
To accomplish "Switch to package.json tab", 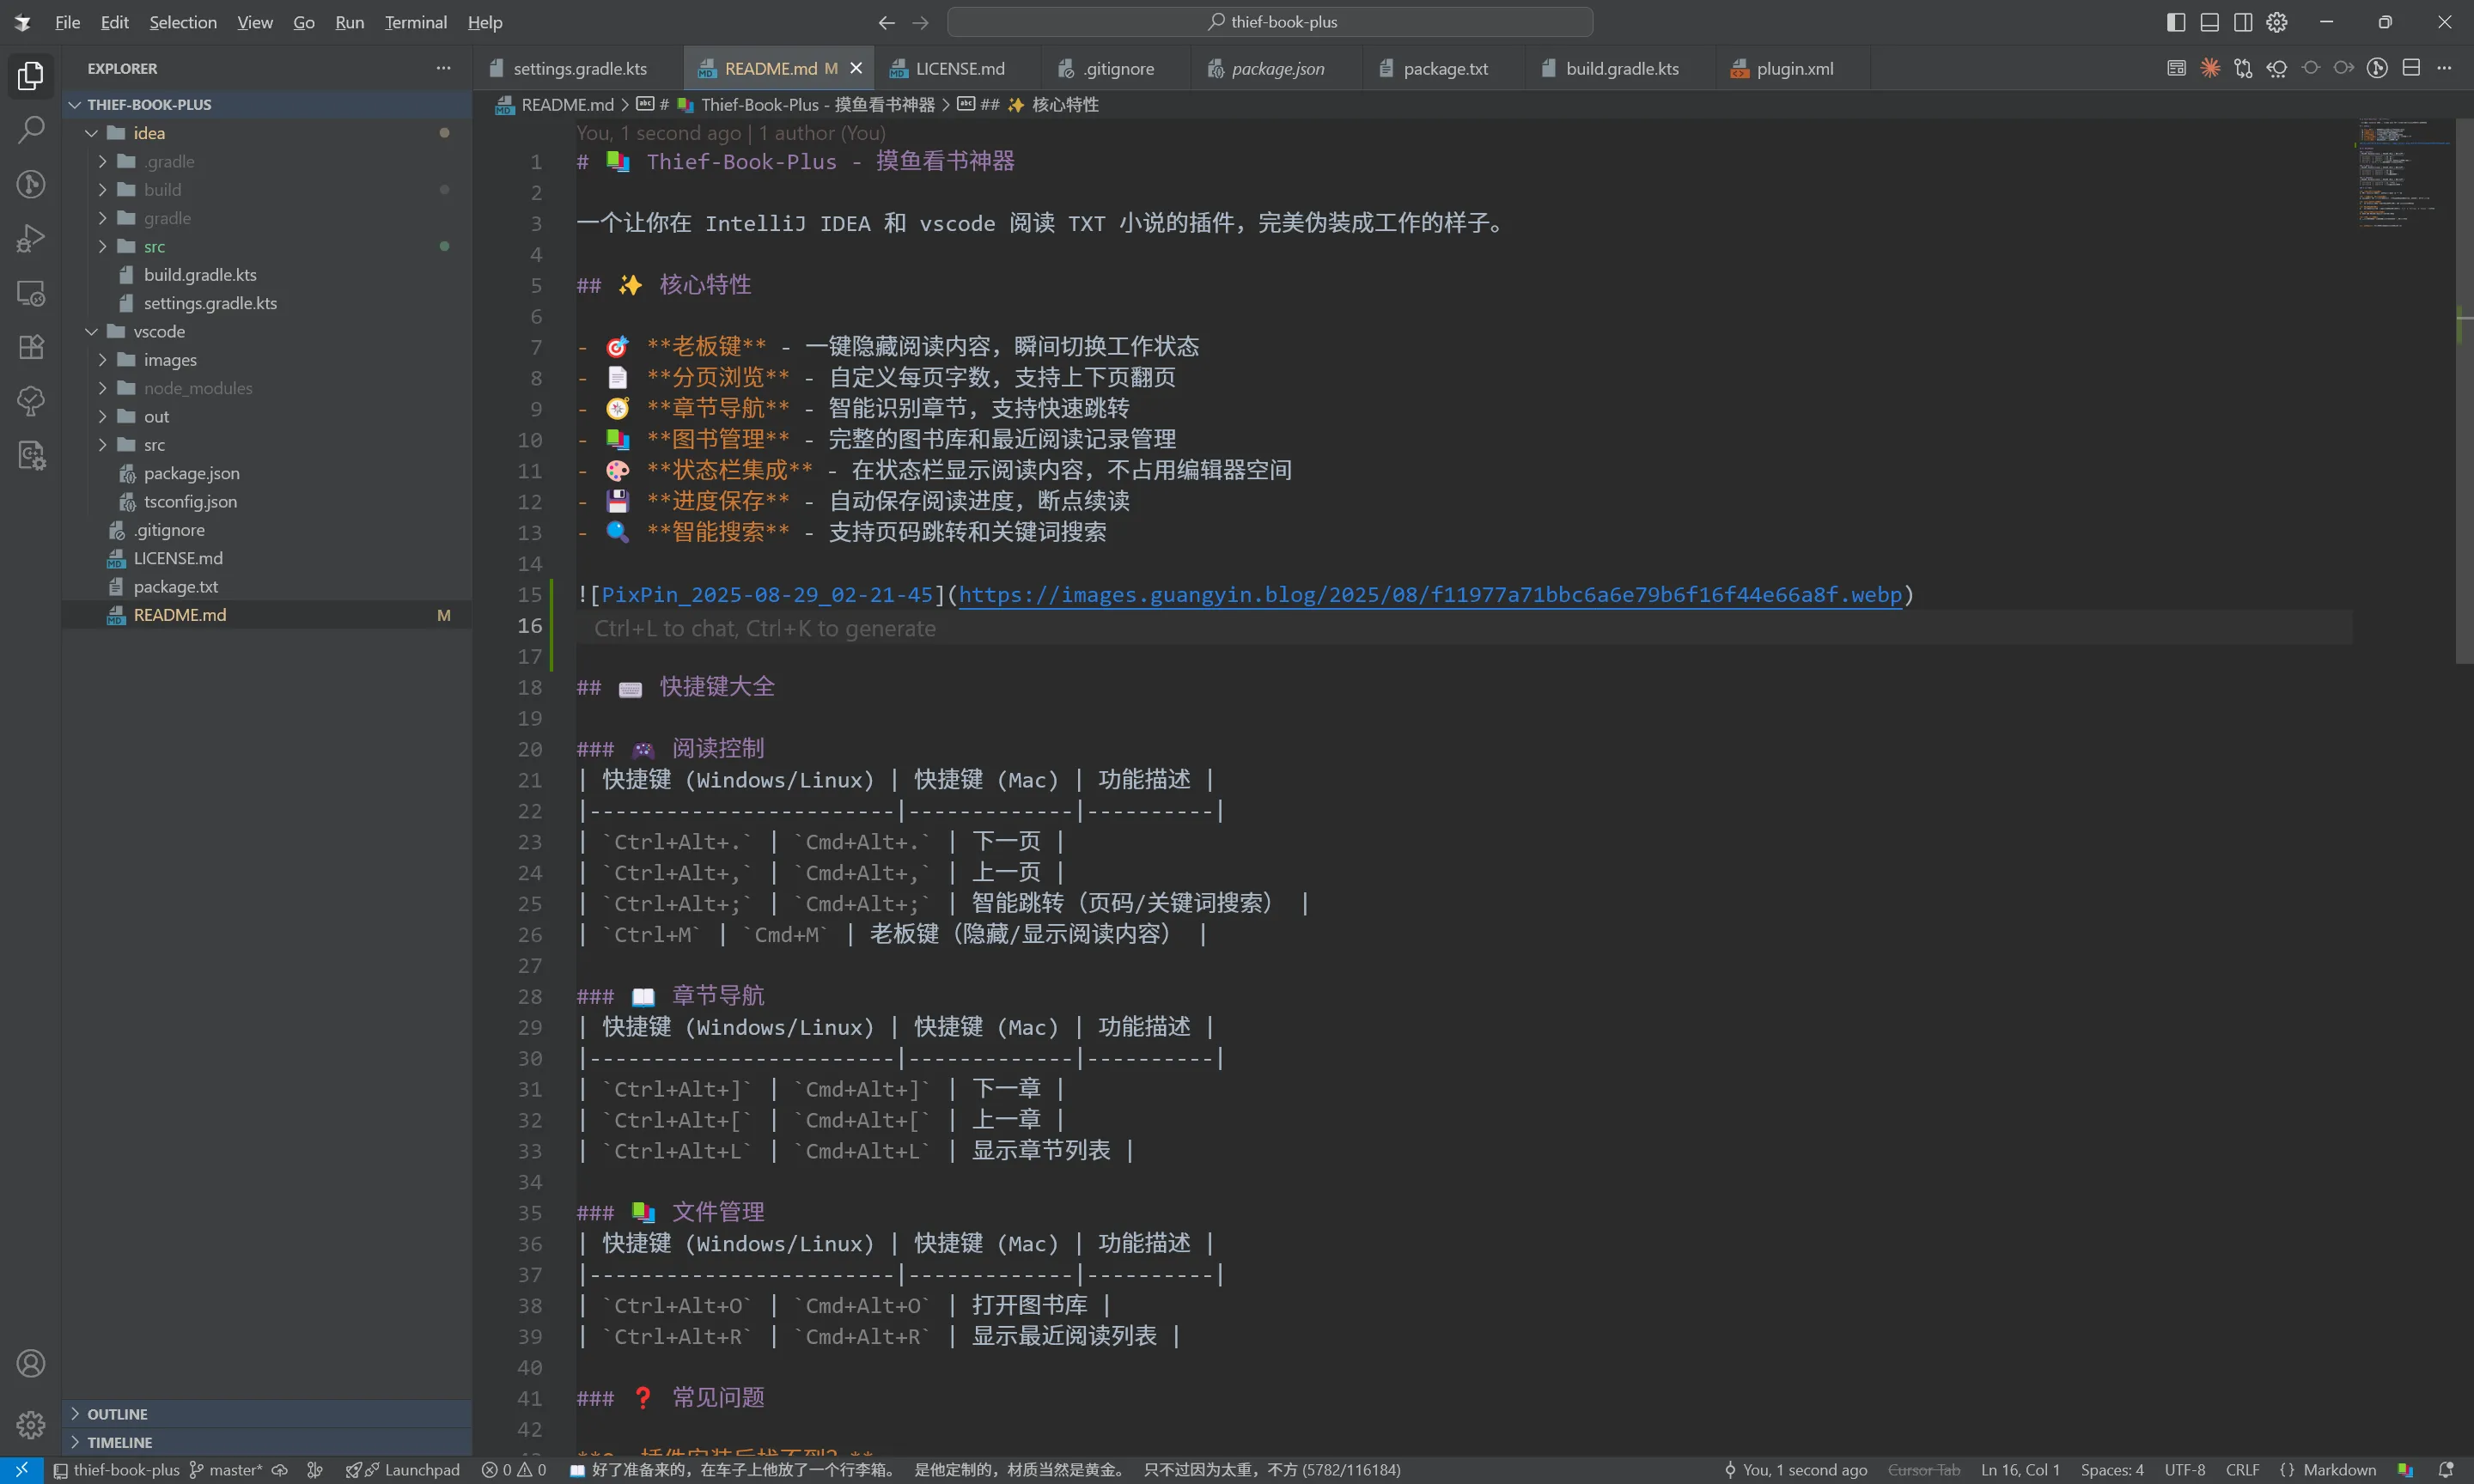I will 1277,68.
